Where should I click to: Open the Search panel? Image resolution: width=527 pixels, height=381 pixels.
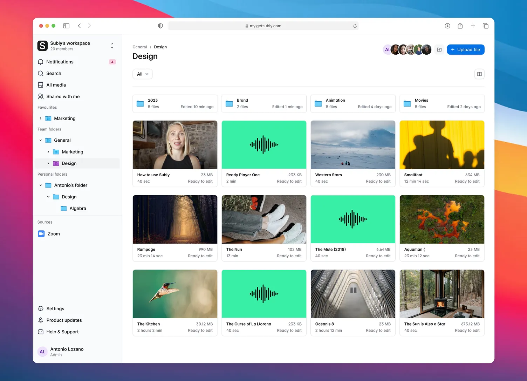[54, 73]
